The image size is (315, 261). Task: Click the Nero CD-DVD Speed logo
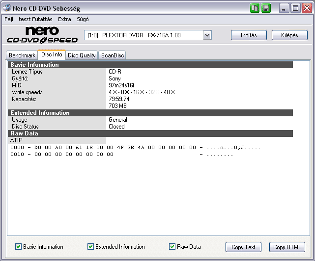click(42, 35)
